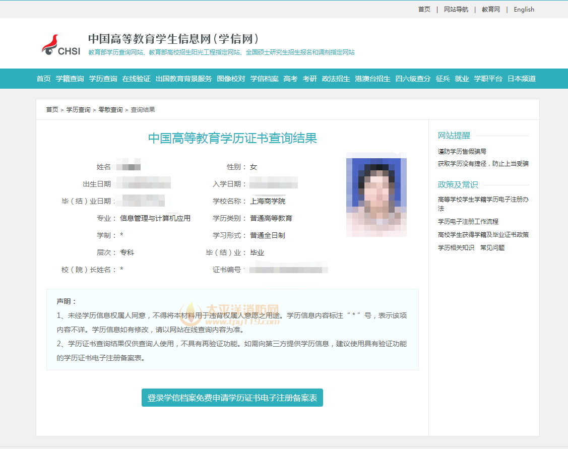Open 首页 link in top bar
Image resolution: width=568 pixels, height=449 pixels.
pyautogui.click(x=424, y=10)
